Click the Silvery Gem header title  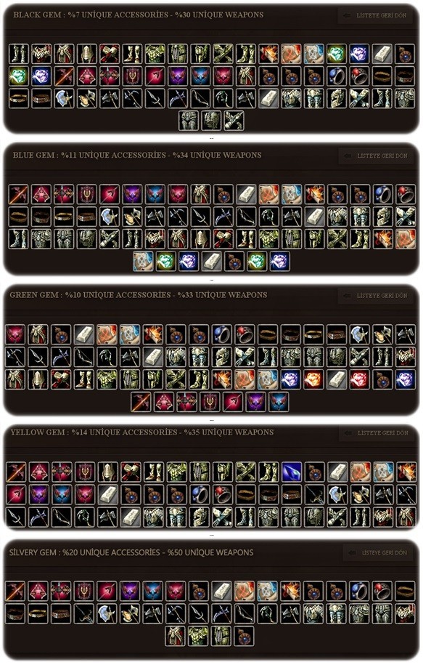(131, 552)
